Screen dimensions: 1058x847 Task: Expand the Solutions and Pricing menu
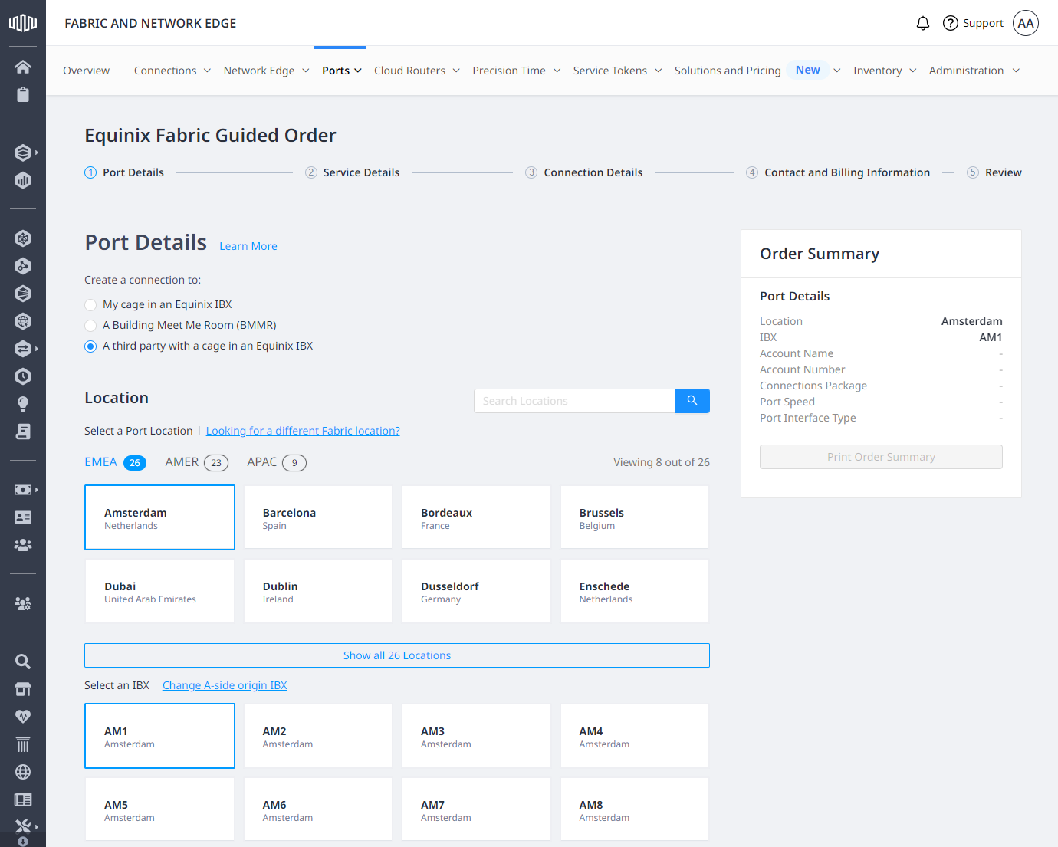[757, 71]
